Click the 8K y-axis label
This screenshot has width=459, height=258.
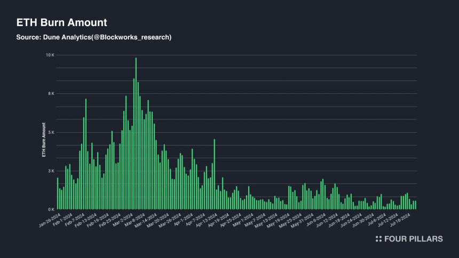coord(51,94)
